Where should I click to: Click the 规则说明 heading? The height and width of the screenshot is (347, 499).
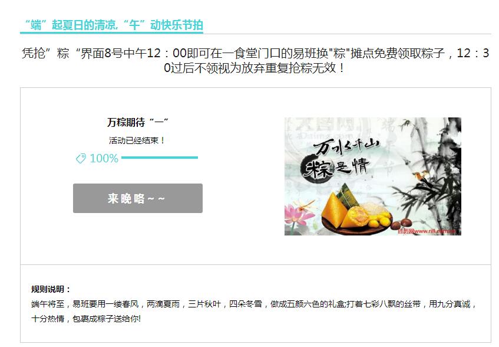point(50,289)
